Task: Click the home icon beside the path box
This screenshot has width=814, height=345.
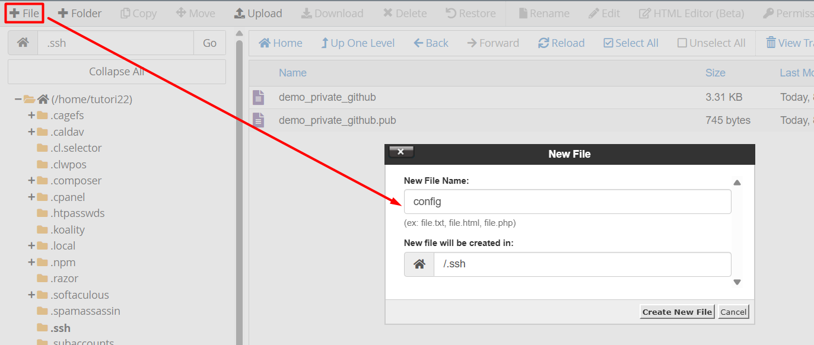Action: [x=22, y=43]
